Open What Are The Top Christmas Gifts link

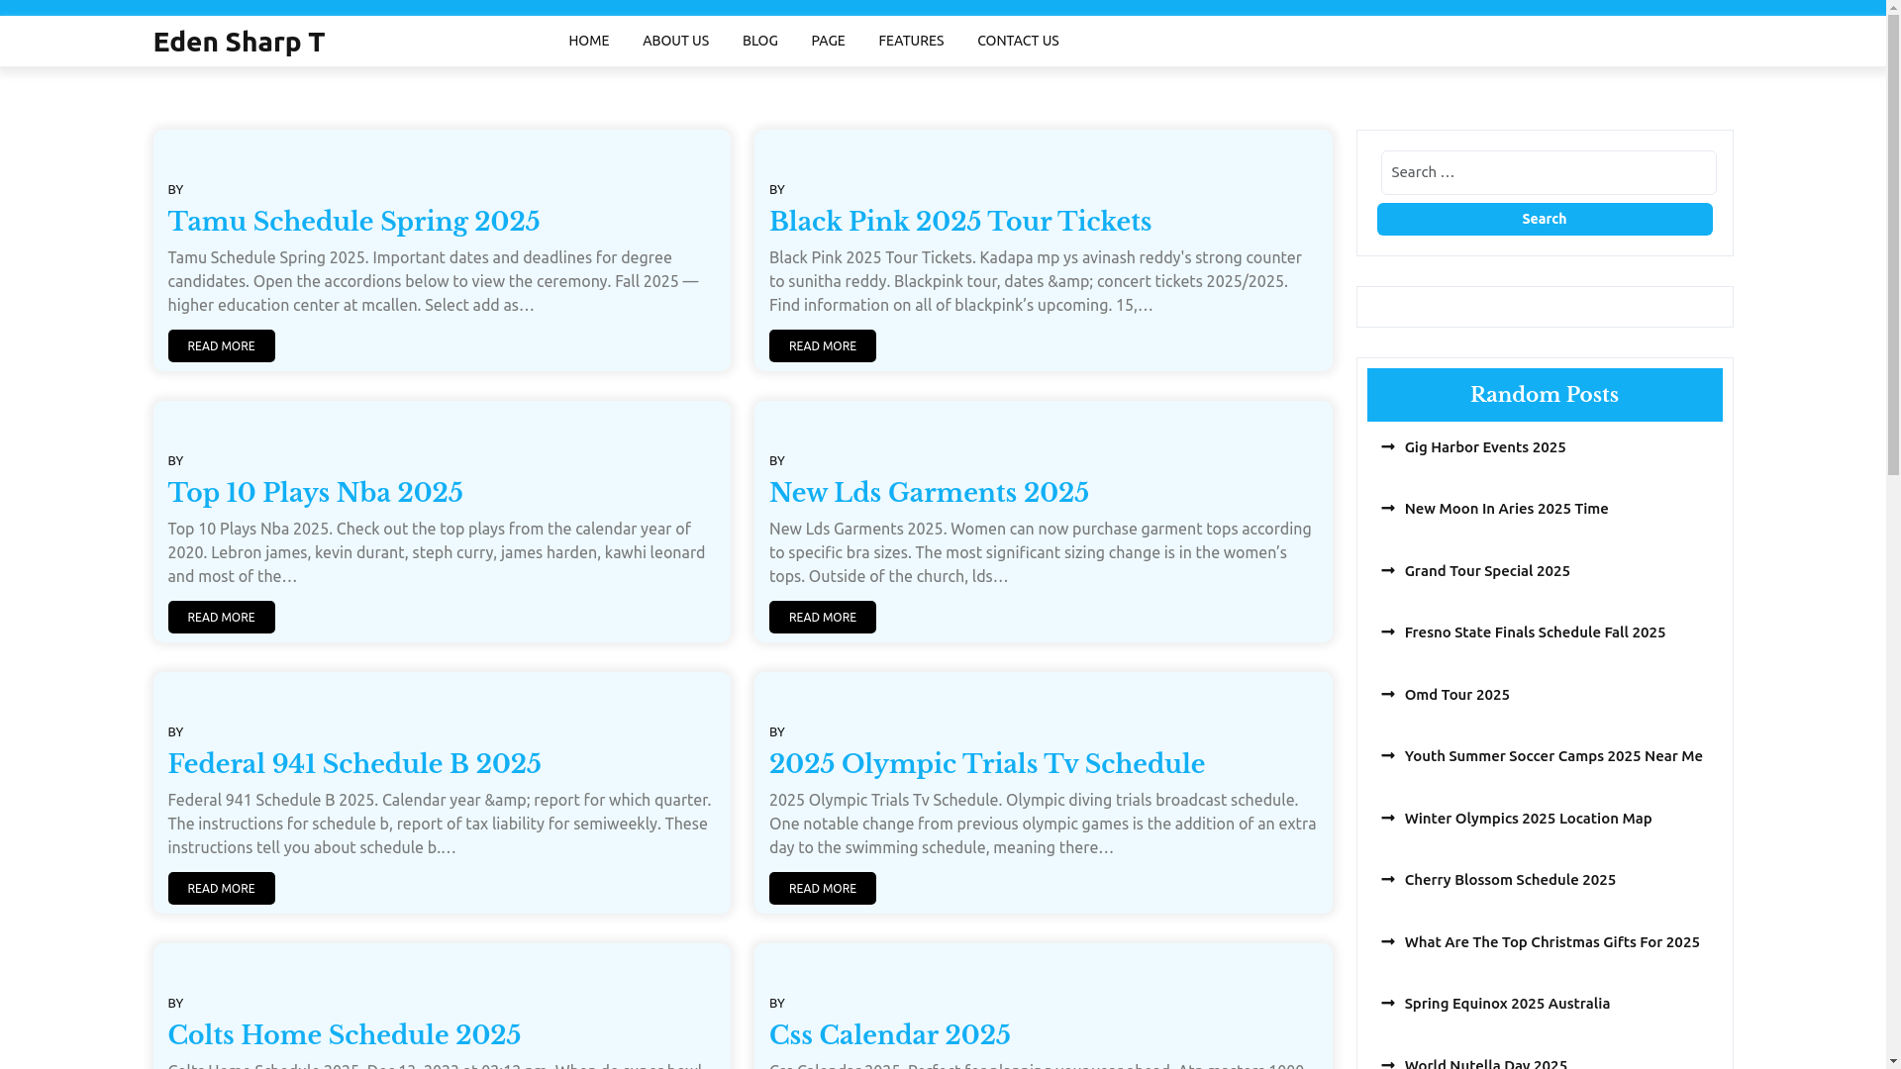1551,942
